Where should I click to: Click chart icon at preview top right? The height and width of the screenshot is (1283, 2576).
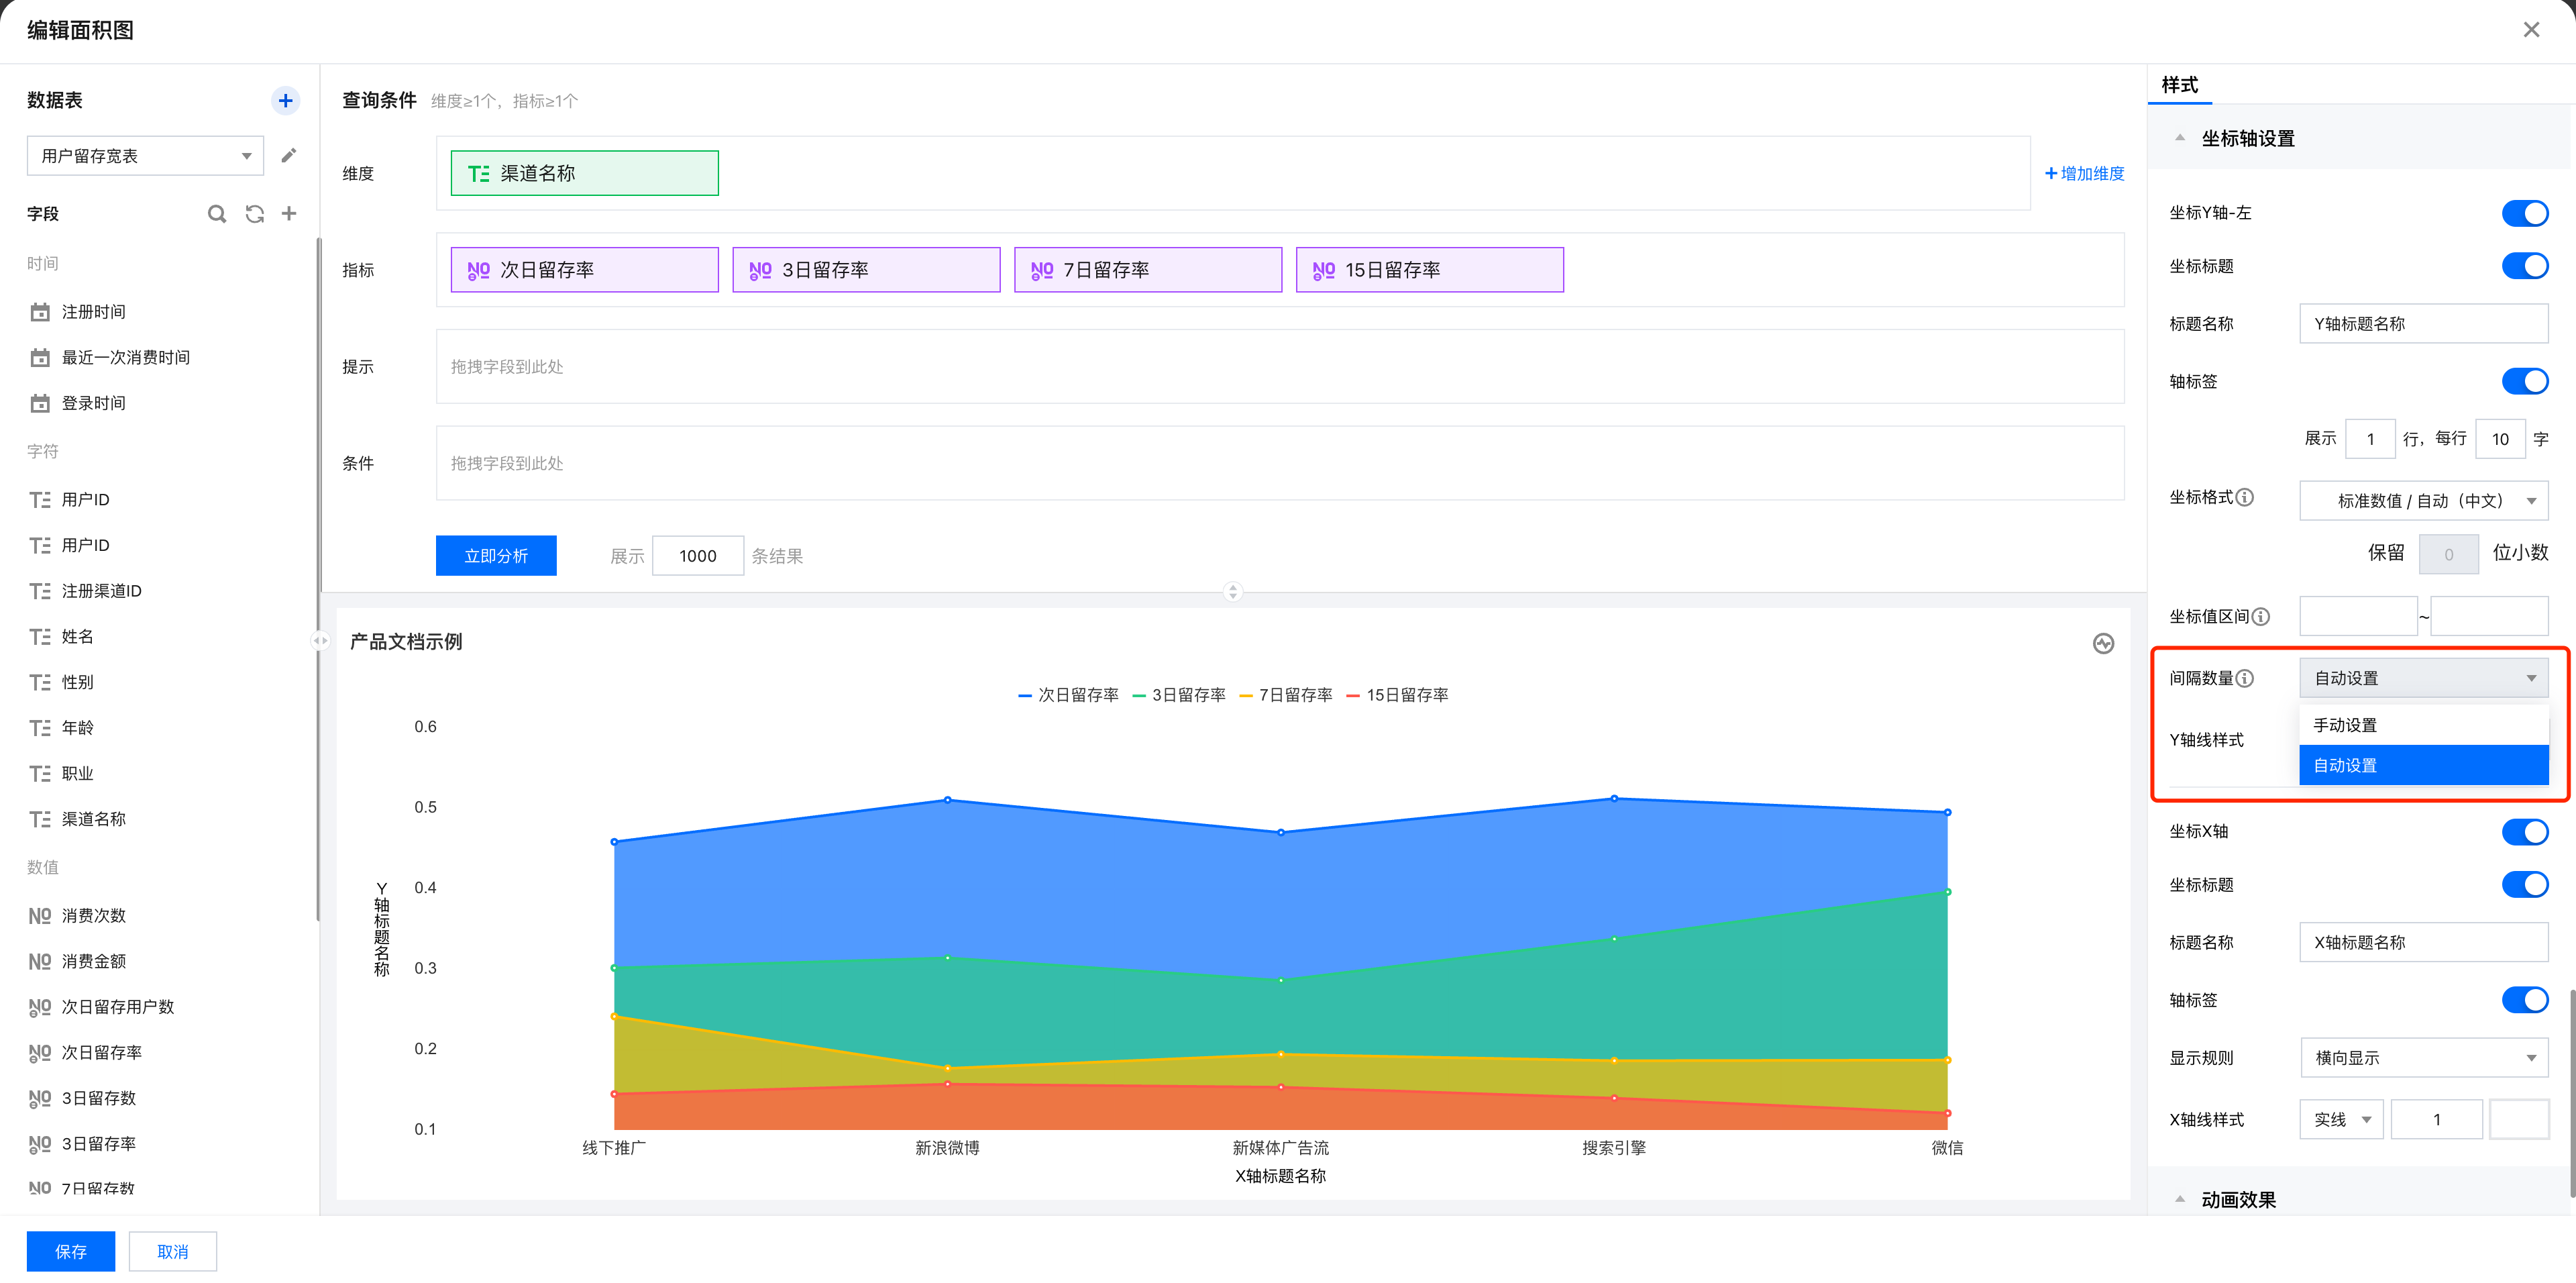point(2103,643)
